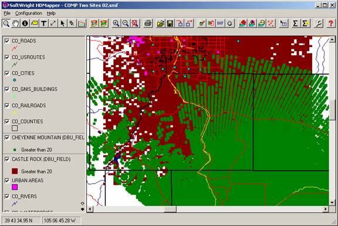Open the File menu

point(7,13)
